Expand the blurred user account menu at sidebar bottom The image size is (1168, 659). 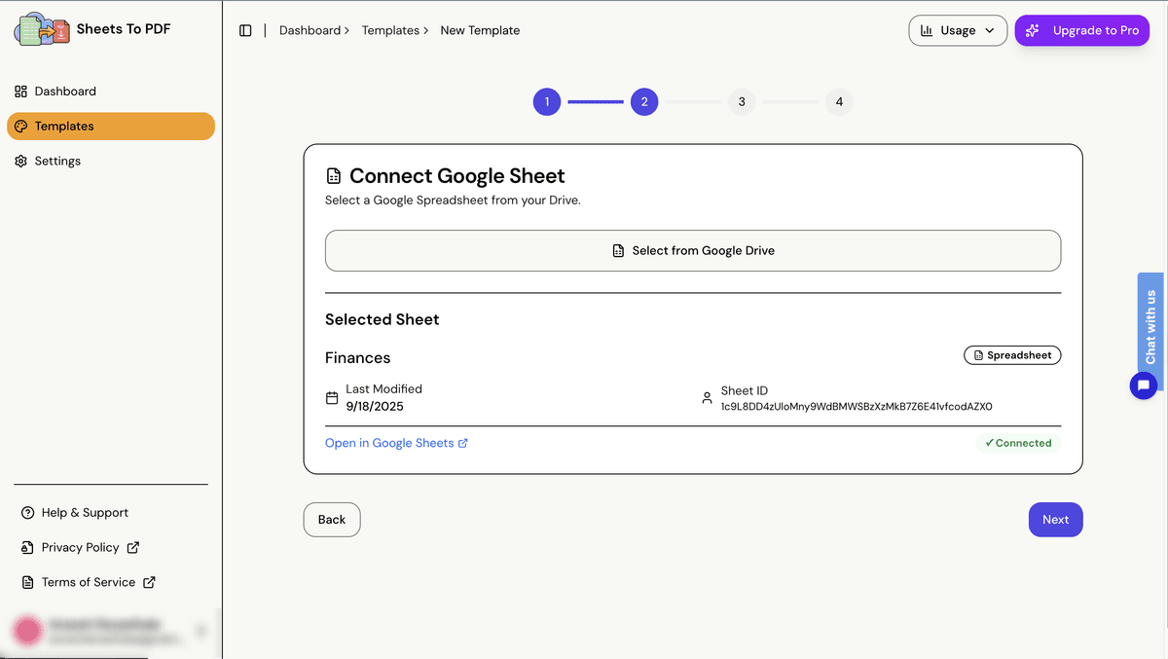[107, 631]
